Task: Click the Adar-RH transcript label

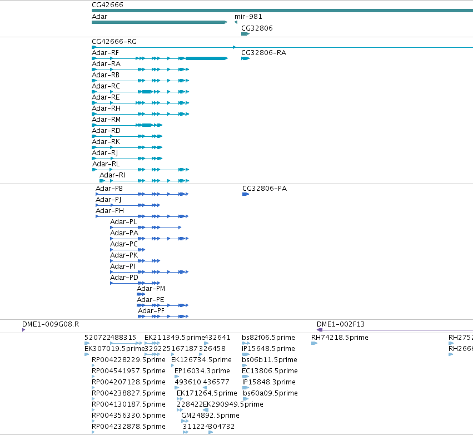Action: click(106, 108)
